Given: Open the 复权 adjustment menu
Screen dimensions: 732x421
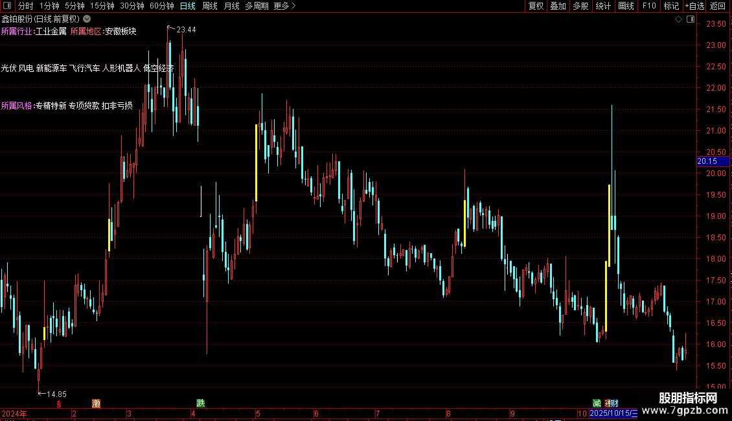Looking at the screenshot, I should (x=536, y=6).
